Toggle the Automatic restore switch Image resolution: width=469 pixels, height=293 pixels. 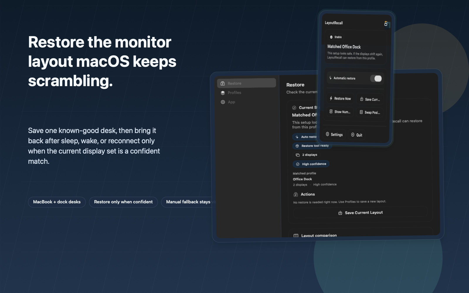[376, 79]
